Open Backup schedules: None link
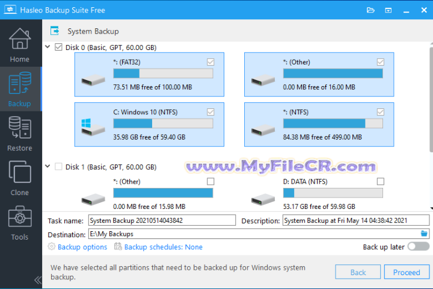This screenshot has height=289, width=433. 163,247
